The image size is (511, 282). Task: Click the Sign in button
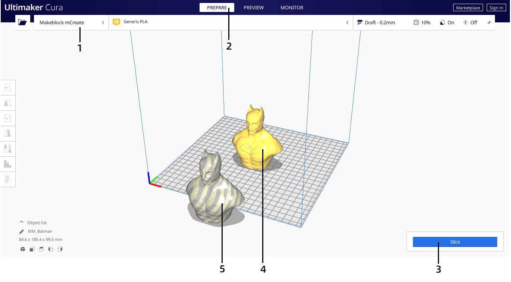[496, 8]
